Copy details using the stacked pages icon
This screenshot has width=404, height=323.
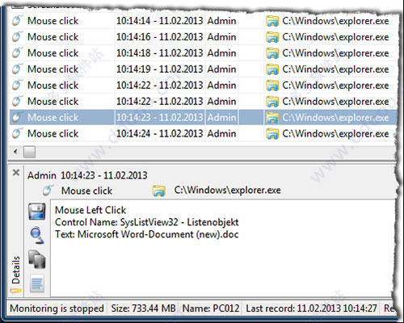tap(37, 259)
